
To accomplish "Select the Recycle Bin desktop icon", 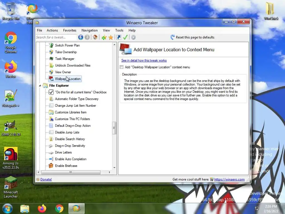I will [11, 11].
